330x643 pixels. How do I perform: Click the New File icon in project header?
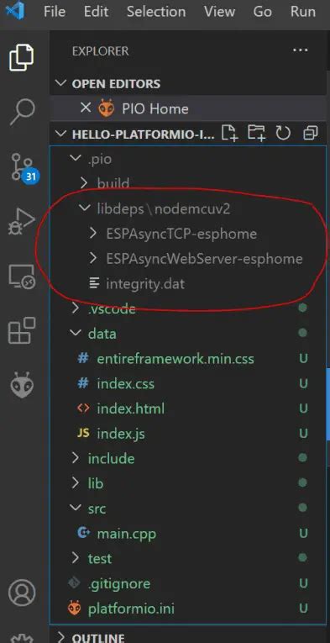230,134
